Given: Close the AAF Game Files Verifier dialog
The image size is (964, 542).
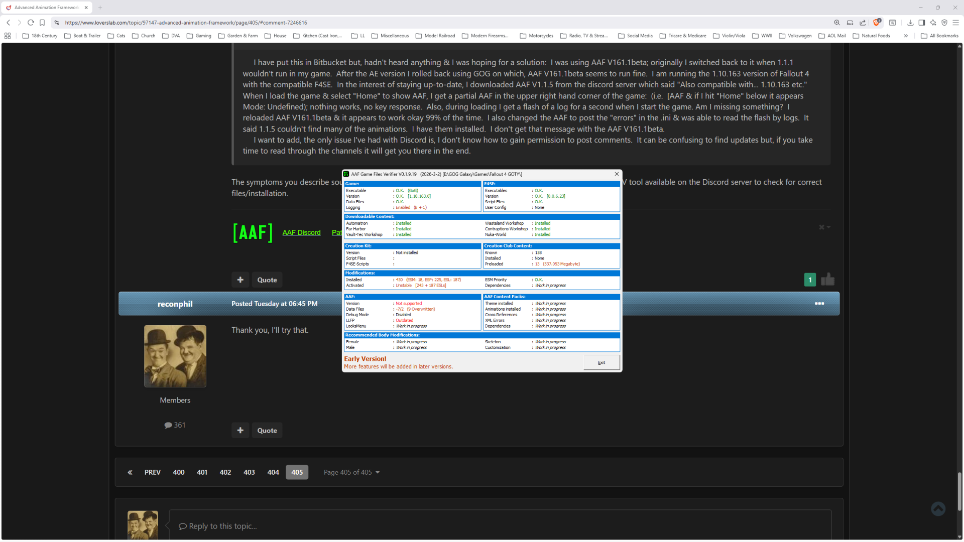Looking at the screenshot, I should point(617,174).
